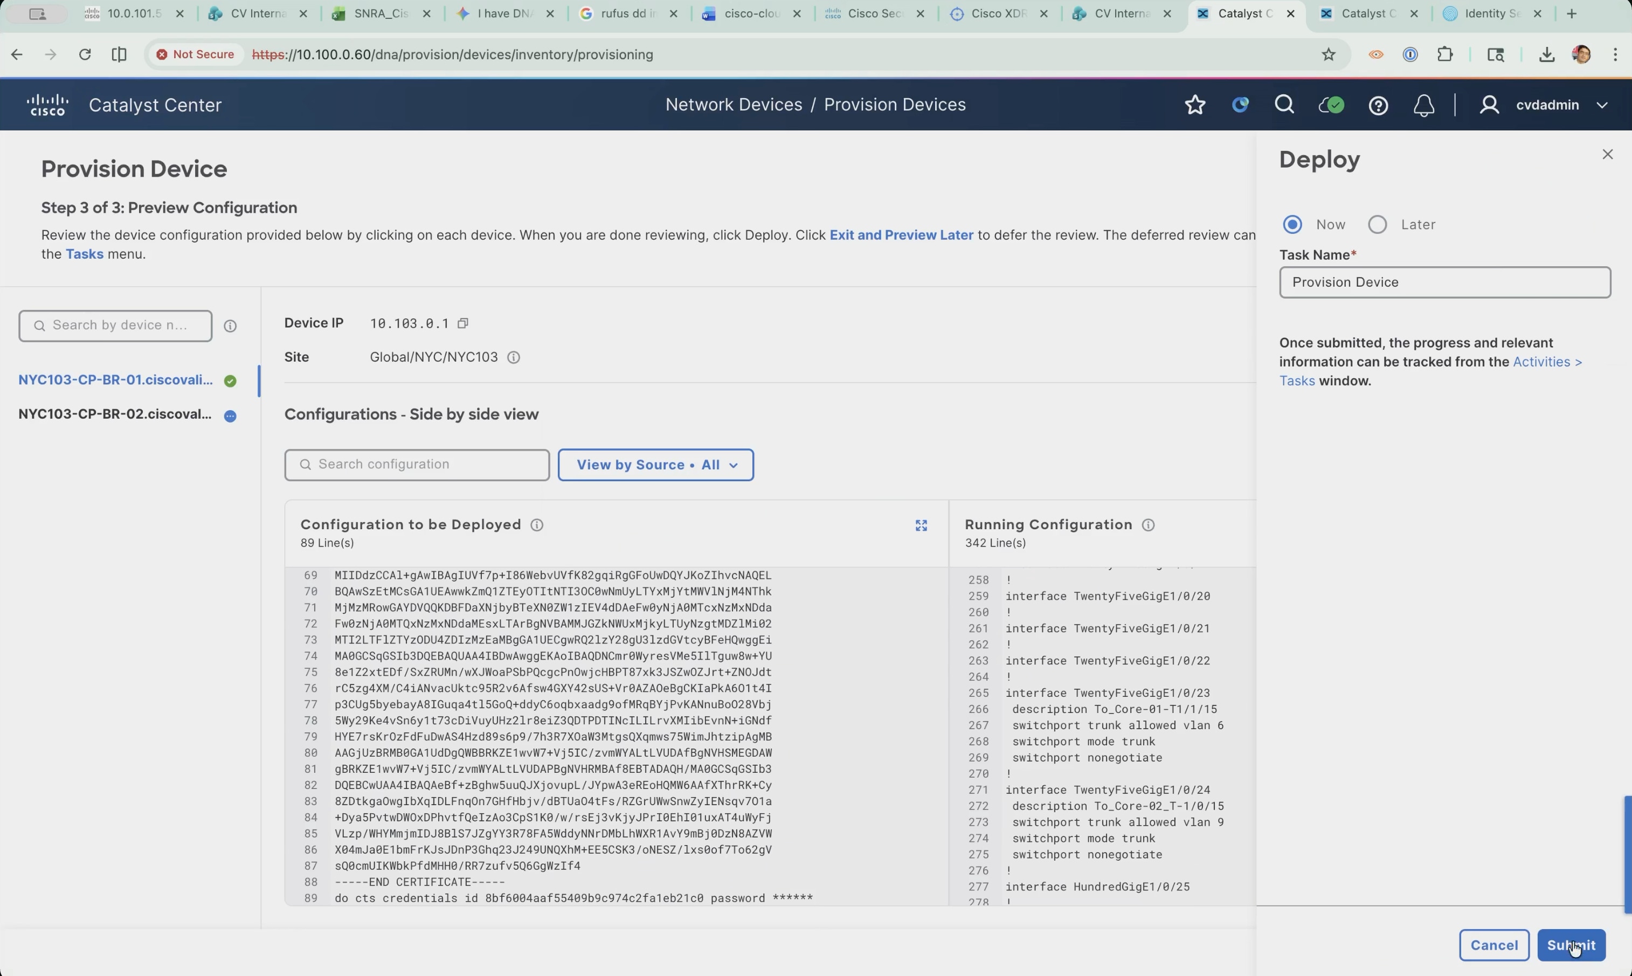Open the browser downloads icon
Viewport: 1632px width, 976px height.
tap(1546, 54)
